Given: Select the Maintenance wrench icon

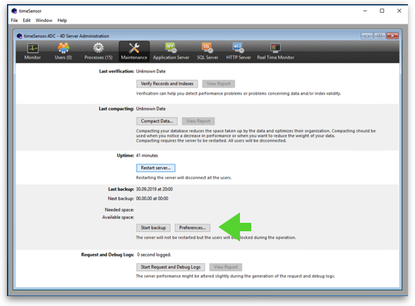Looking at the screenshot, I should coord(134,48).
